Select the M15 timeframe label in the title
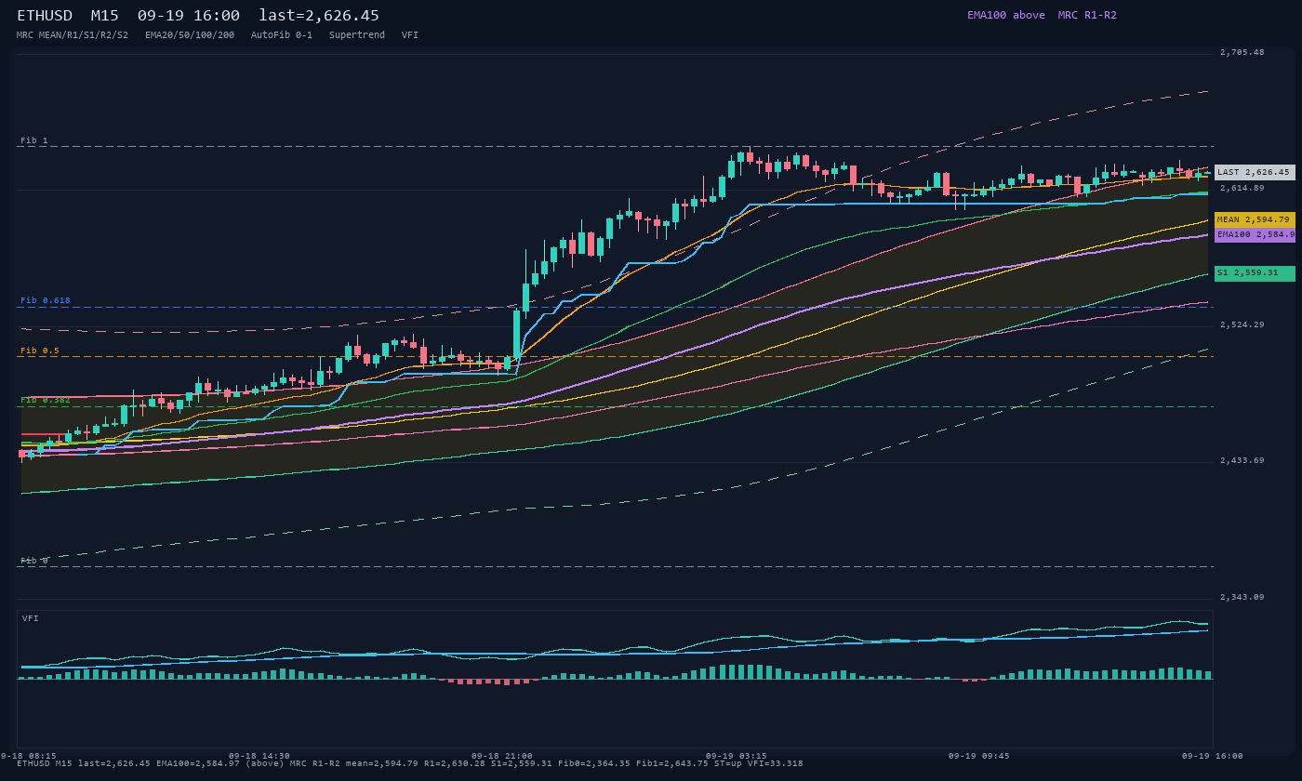This screenshot has height=781, width=1302. click(104, 16)
